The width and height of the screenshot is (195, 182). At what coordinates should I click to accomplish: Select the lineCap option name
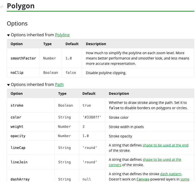point(18,148)
